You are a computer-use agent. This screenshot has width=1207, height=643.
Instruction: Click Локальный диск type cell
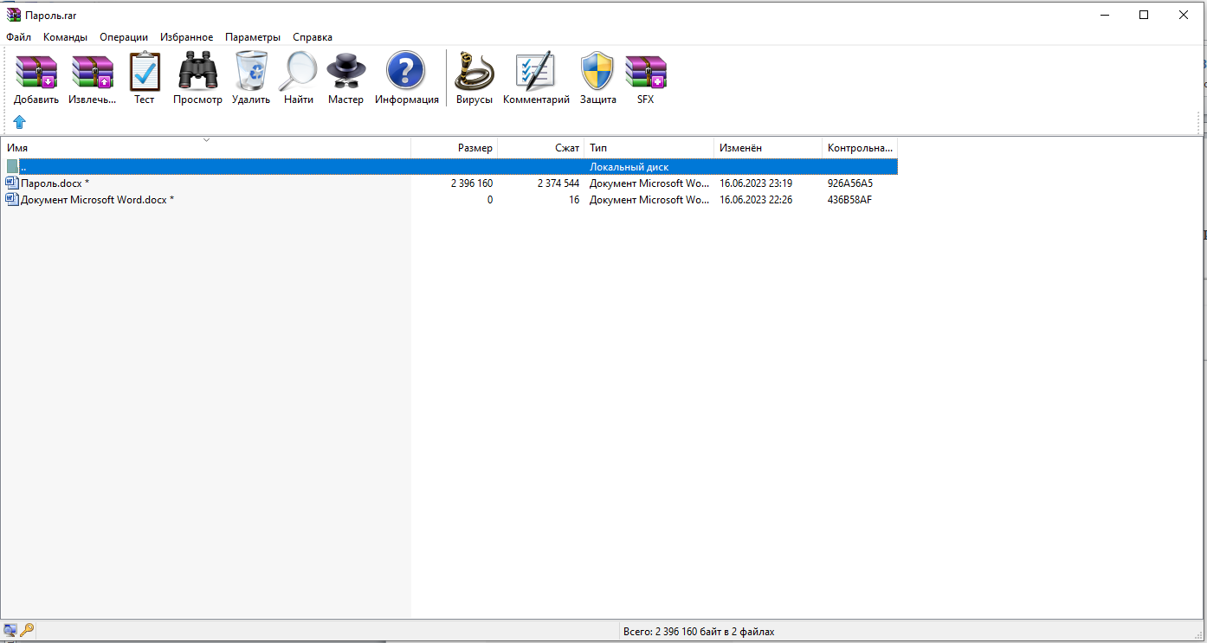pos(629,167)
